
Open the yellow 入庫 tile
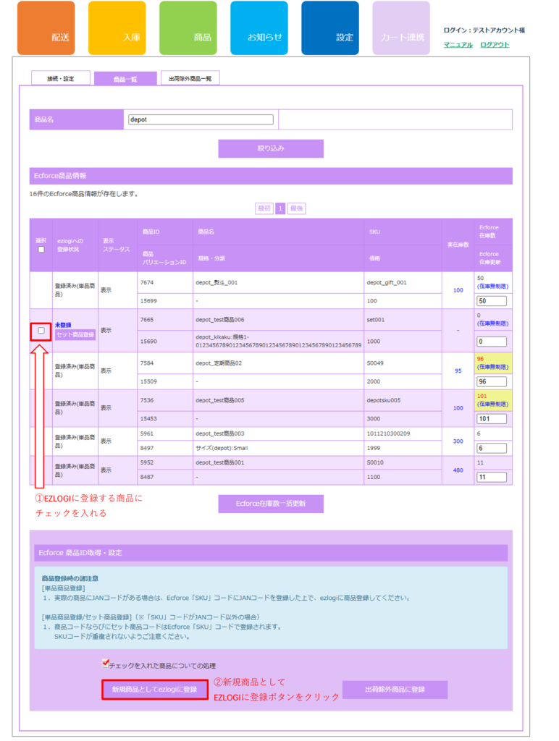(117, 28)
